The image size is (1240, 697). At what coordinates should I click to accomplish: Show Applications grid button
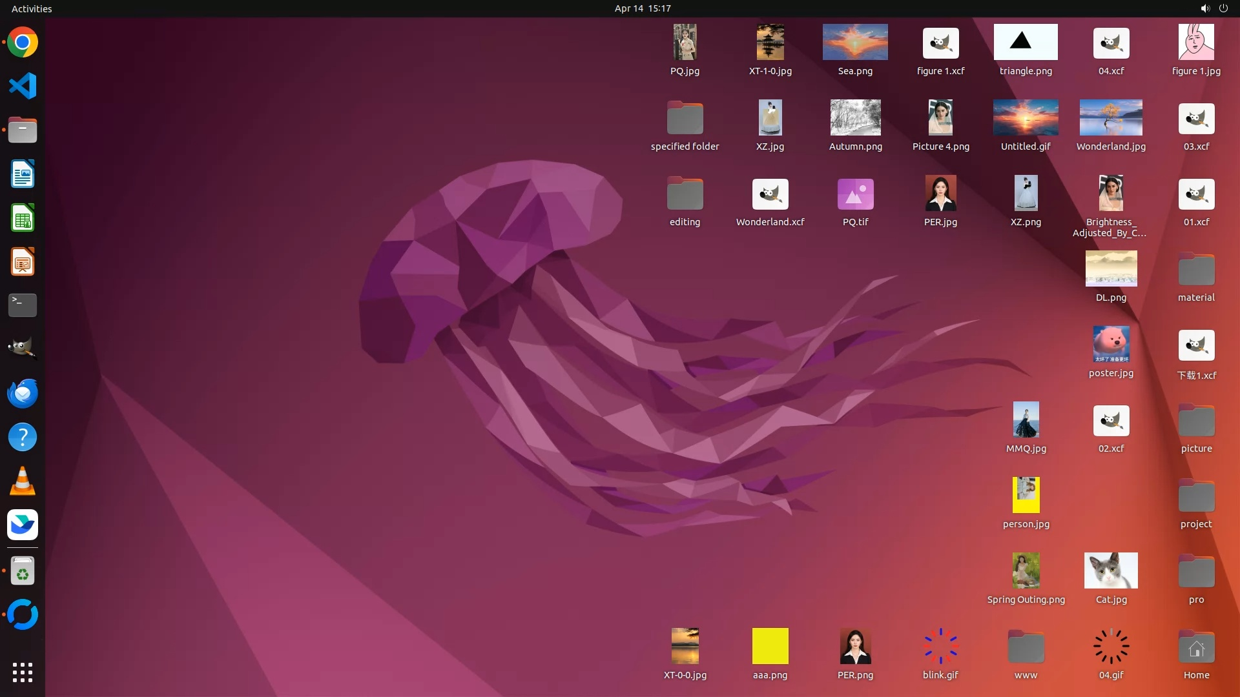(x=23, y=672)
